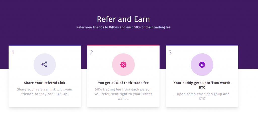Click the step number 1 label
Screen dimensions: 258x121
click(x=13, y=53)
